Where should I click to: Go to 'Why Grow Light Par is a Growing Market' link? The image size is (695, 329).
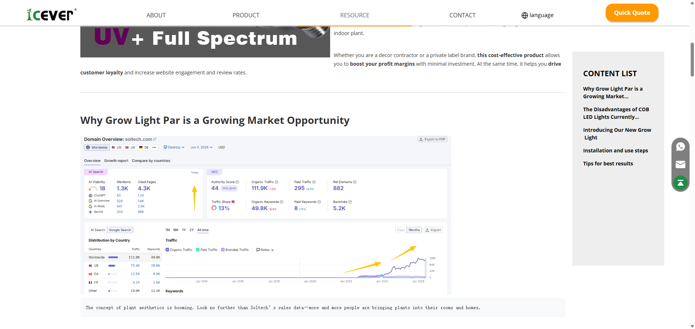(613, 92)
